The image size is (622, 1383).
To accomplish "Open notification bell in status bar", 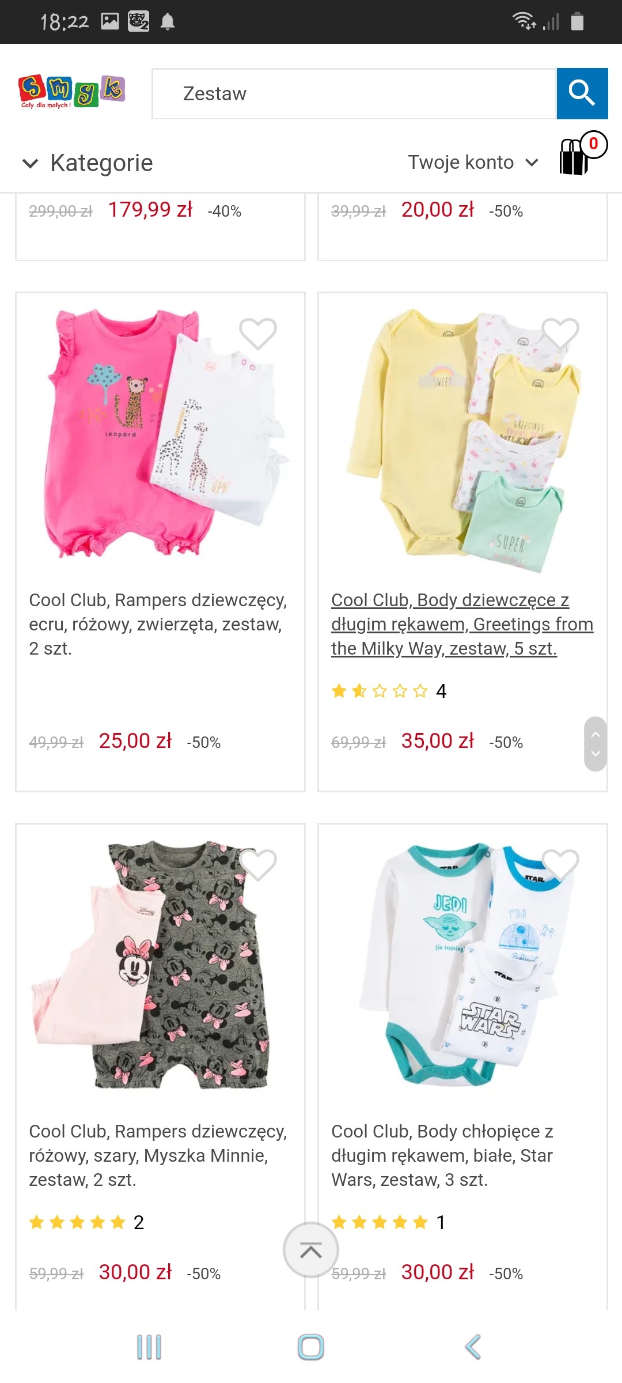I will pos(168,22).
